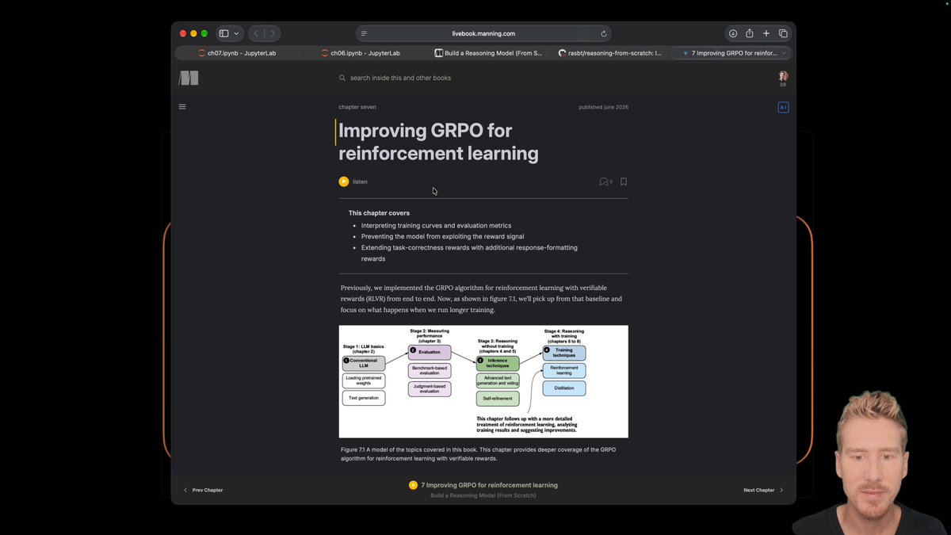The image size is (951, 535).
Task: Bookmark this chapter with the bookmark icon
Action: tap(624, 182)
